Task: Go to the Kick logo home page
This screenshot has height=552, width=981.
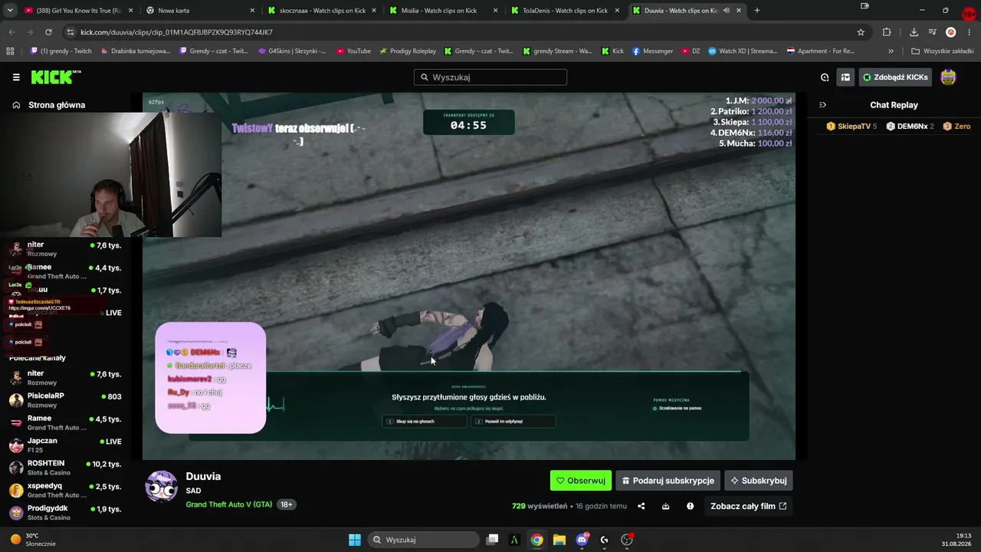Action: pos(55,77)
